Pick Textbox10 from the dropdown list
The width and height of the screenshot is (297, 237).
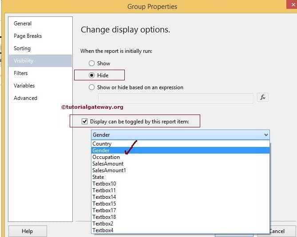tap(180, 184)
